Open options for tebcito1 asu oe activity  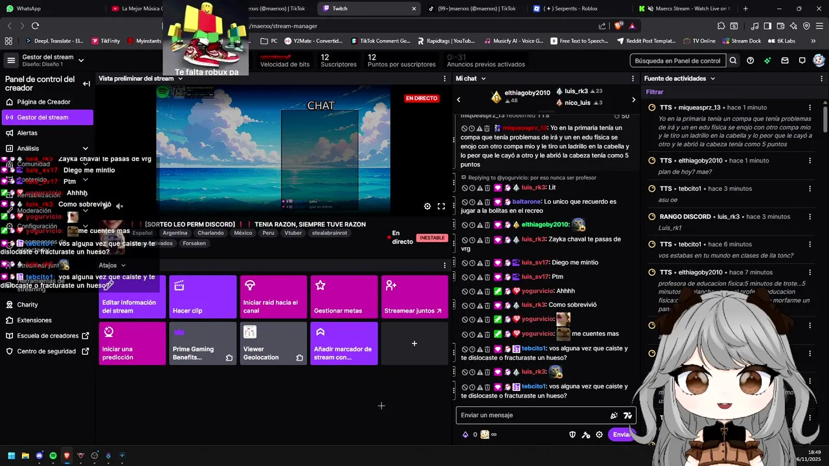[810, 188]
